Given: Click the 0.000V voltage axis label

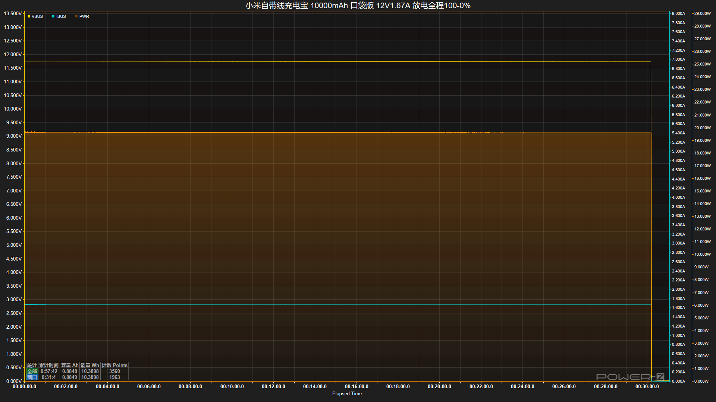Looking at the screenshot, I should (x=14, y=381).
